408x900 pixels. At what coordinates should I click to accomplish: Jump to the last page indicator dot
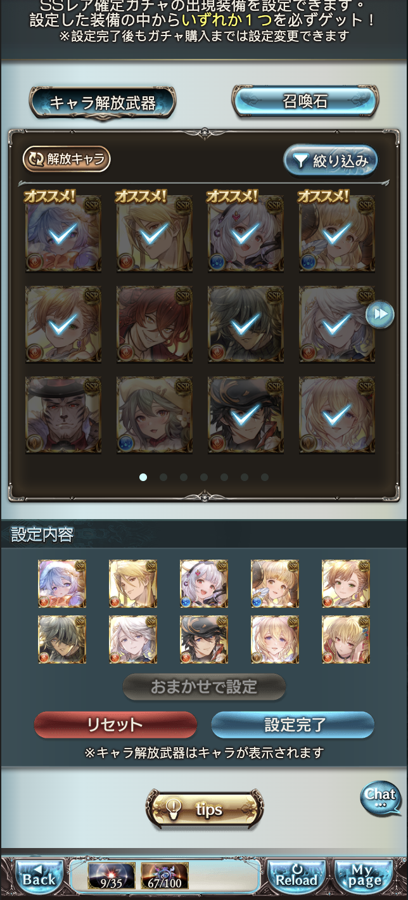(265, 477)
